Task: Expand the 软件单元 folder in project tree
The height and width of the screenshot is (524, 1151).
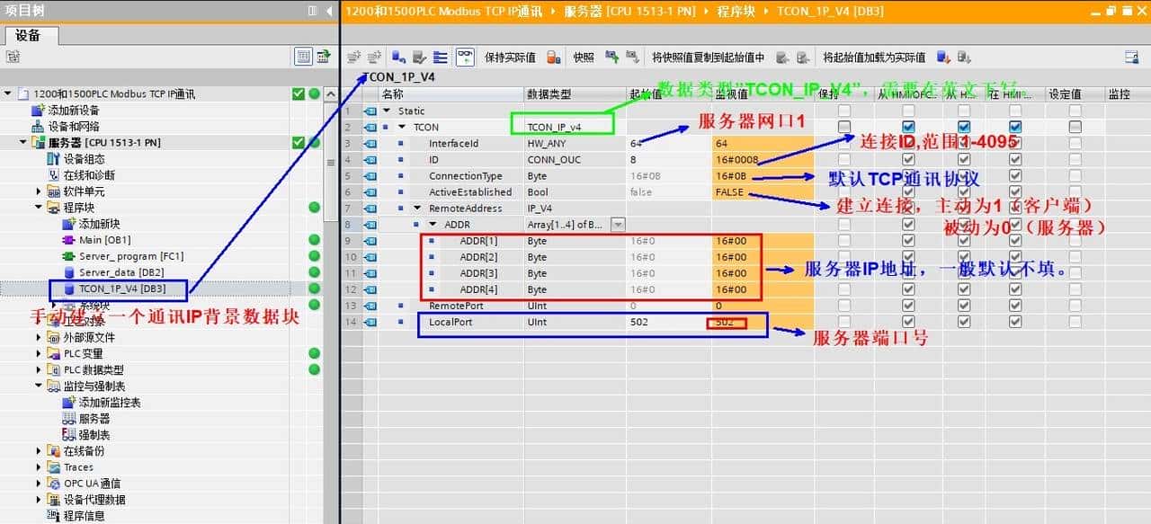Action: (40, 191)
